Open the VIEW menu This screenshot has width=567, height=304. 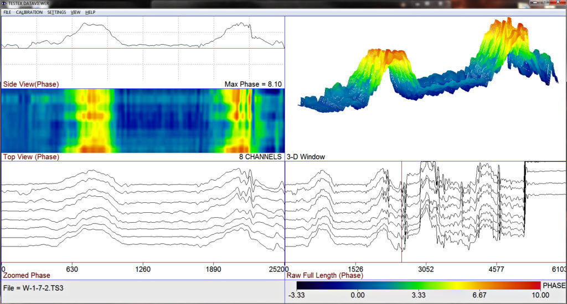75,12
